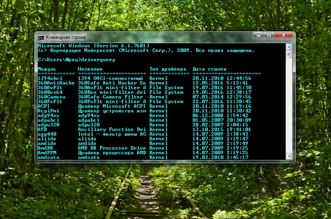Click the 'agp440' module name

click(x=47, y=134)
